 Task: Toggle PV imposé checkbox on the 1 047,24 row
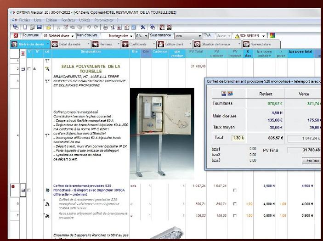(235, 190)
